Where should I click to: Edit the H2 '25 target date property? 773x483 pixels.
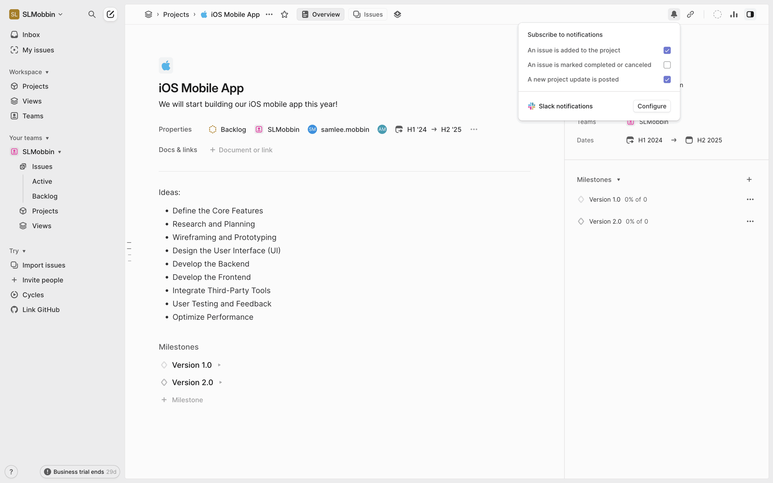coord(451,129)
